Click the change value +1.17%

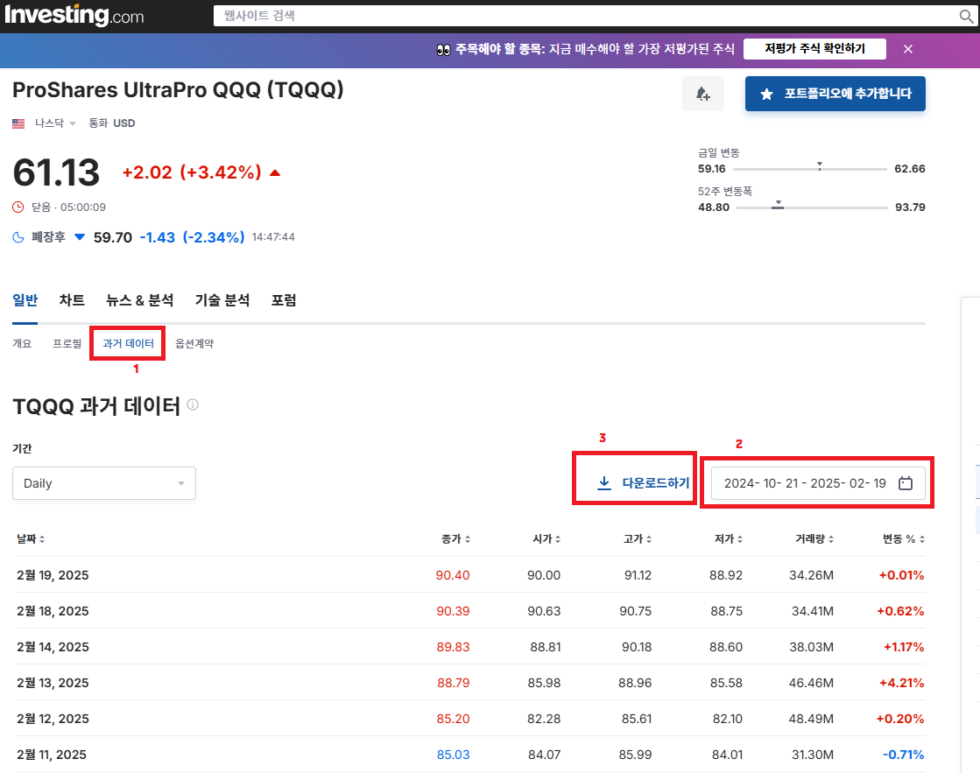pyautogui.click(x=904, y=647)
